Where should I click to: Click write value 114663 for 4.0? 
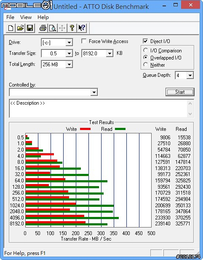click(x=163, y=156)
